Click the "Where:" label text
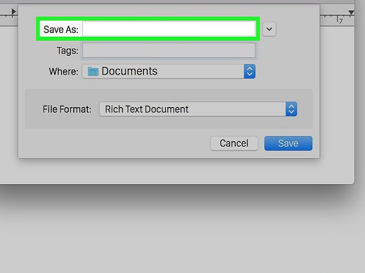Viewport: 365px width, 273px height. (63, 71)
